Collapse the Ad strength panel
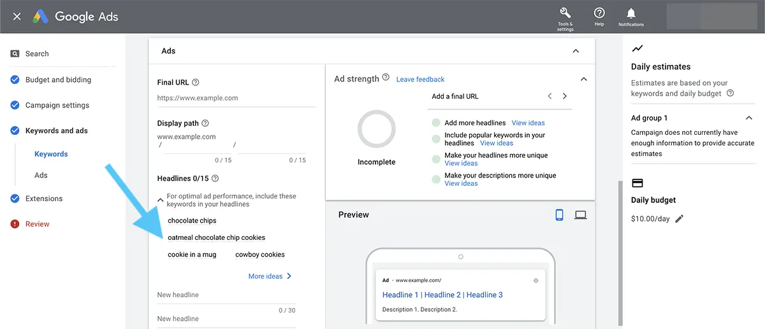The height and width of the screenshot is (329, 765). coord(583,79)
